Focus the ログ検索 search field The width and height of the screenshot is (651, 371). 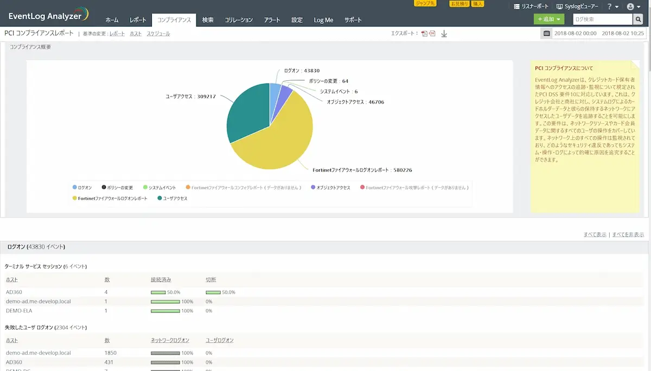click(x=603, y=19)
